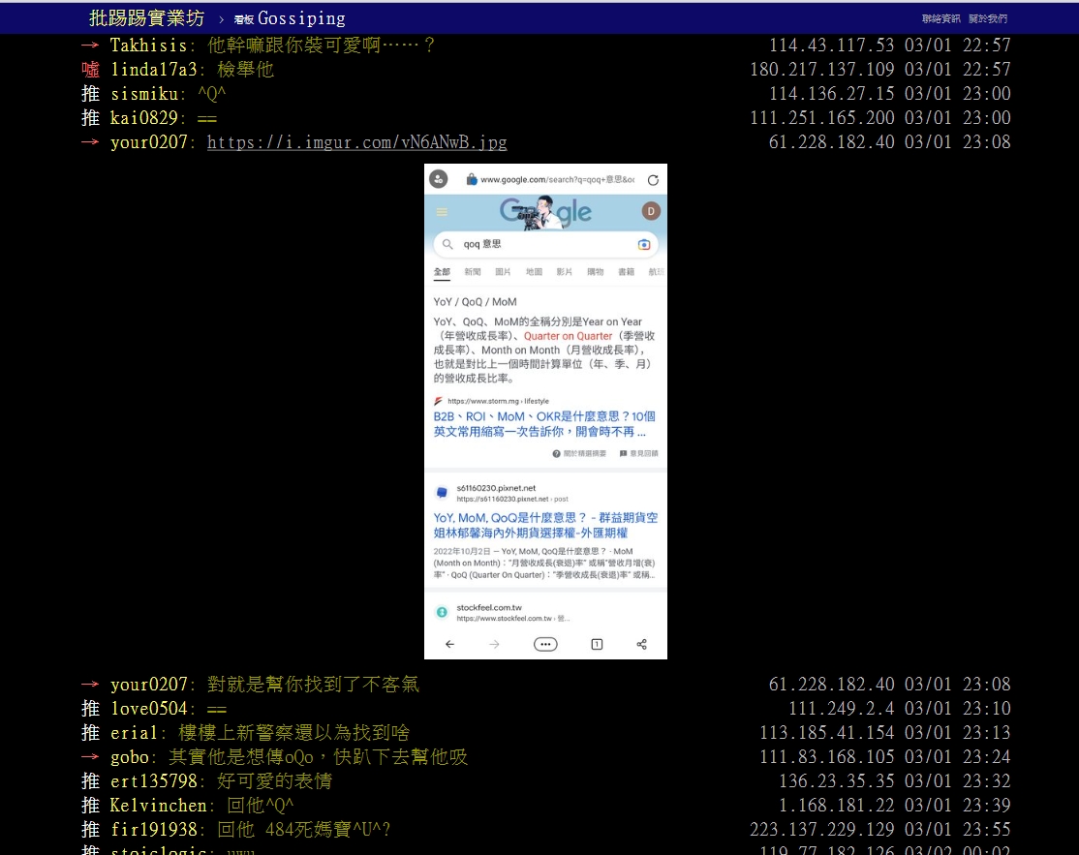Click the Google doodle logo
1079x855 pixels.
point(545,212)
